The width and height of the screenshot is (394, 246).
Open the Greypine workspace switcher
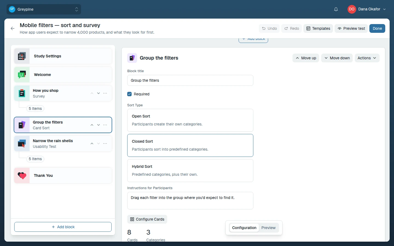click(x=44, y=9)
